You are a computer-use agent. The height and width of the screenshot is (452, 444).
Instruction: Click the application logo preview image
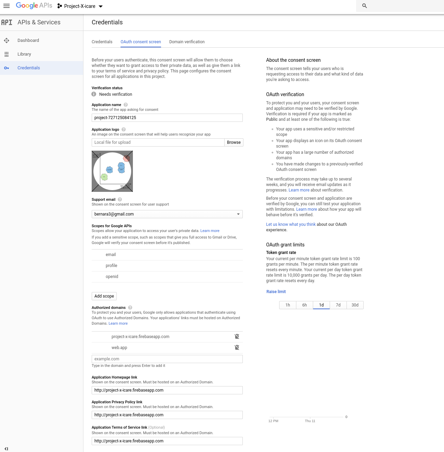(x=112, y=171)
